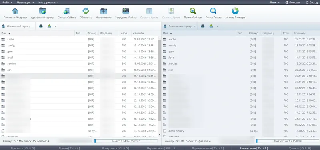Screen dimensions: 320x150
Task: Open the Инструменты menu
Action: tap(48, 2)
